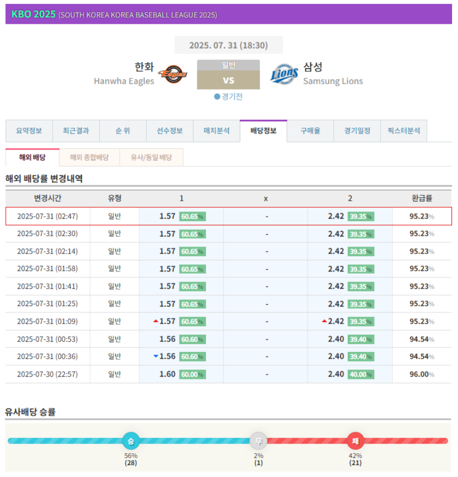Select the 2025-07-30 (22:57) row time
This screenshot has height=477, width=458.
click(x=47, y=374)
